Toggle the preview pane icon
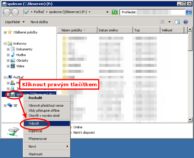The height and width of the screenshot is (158, 194). pyautogui.click(x=177, y=22)
